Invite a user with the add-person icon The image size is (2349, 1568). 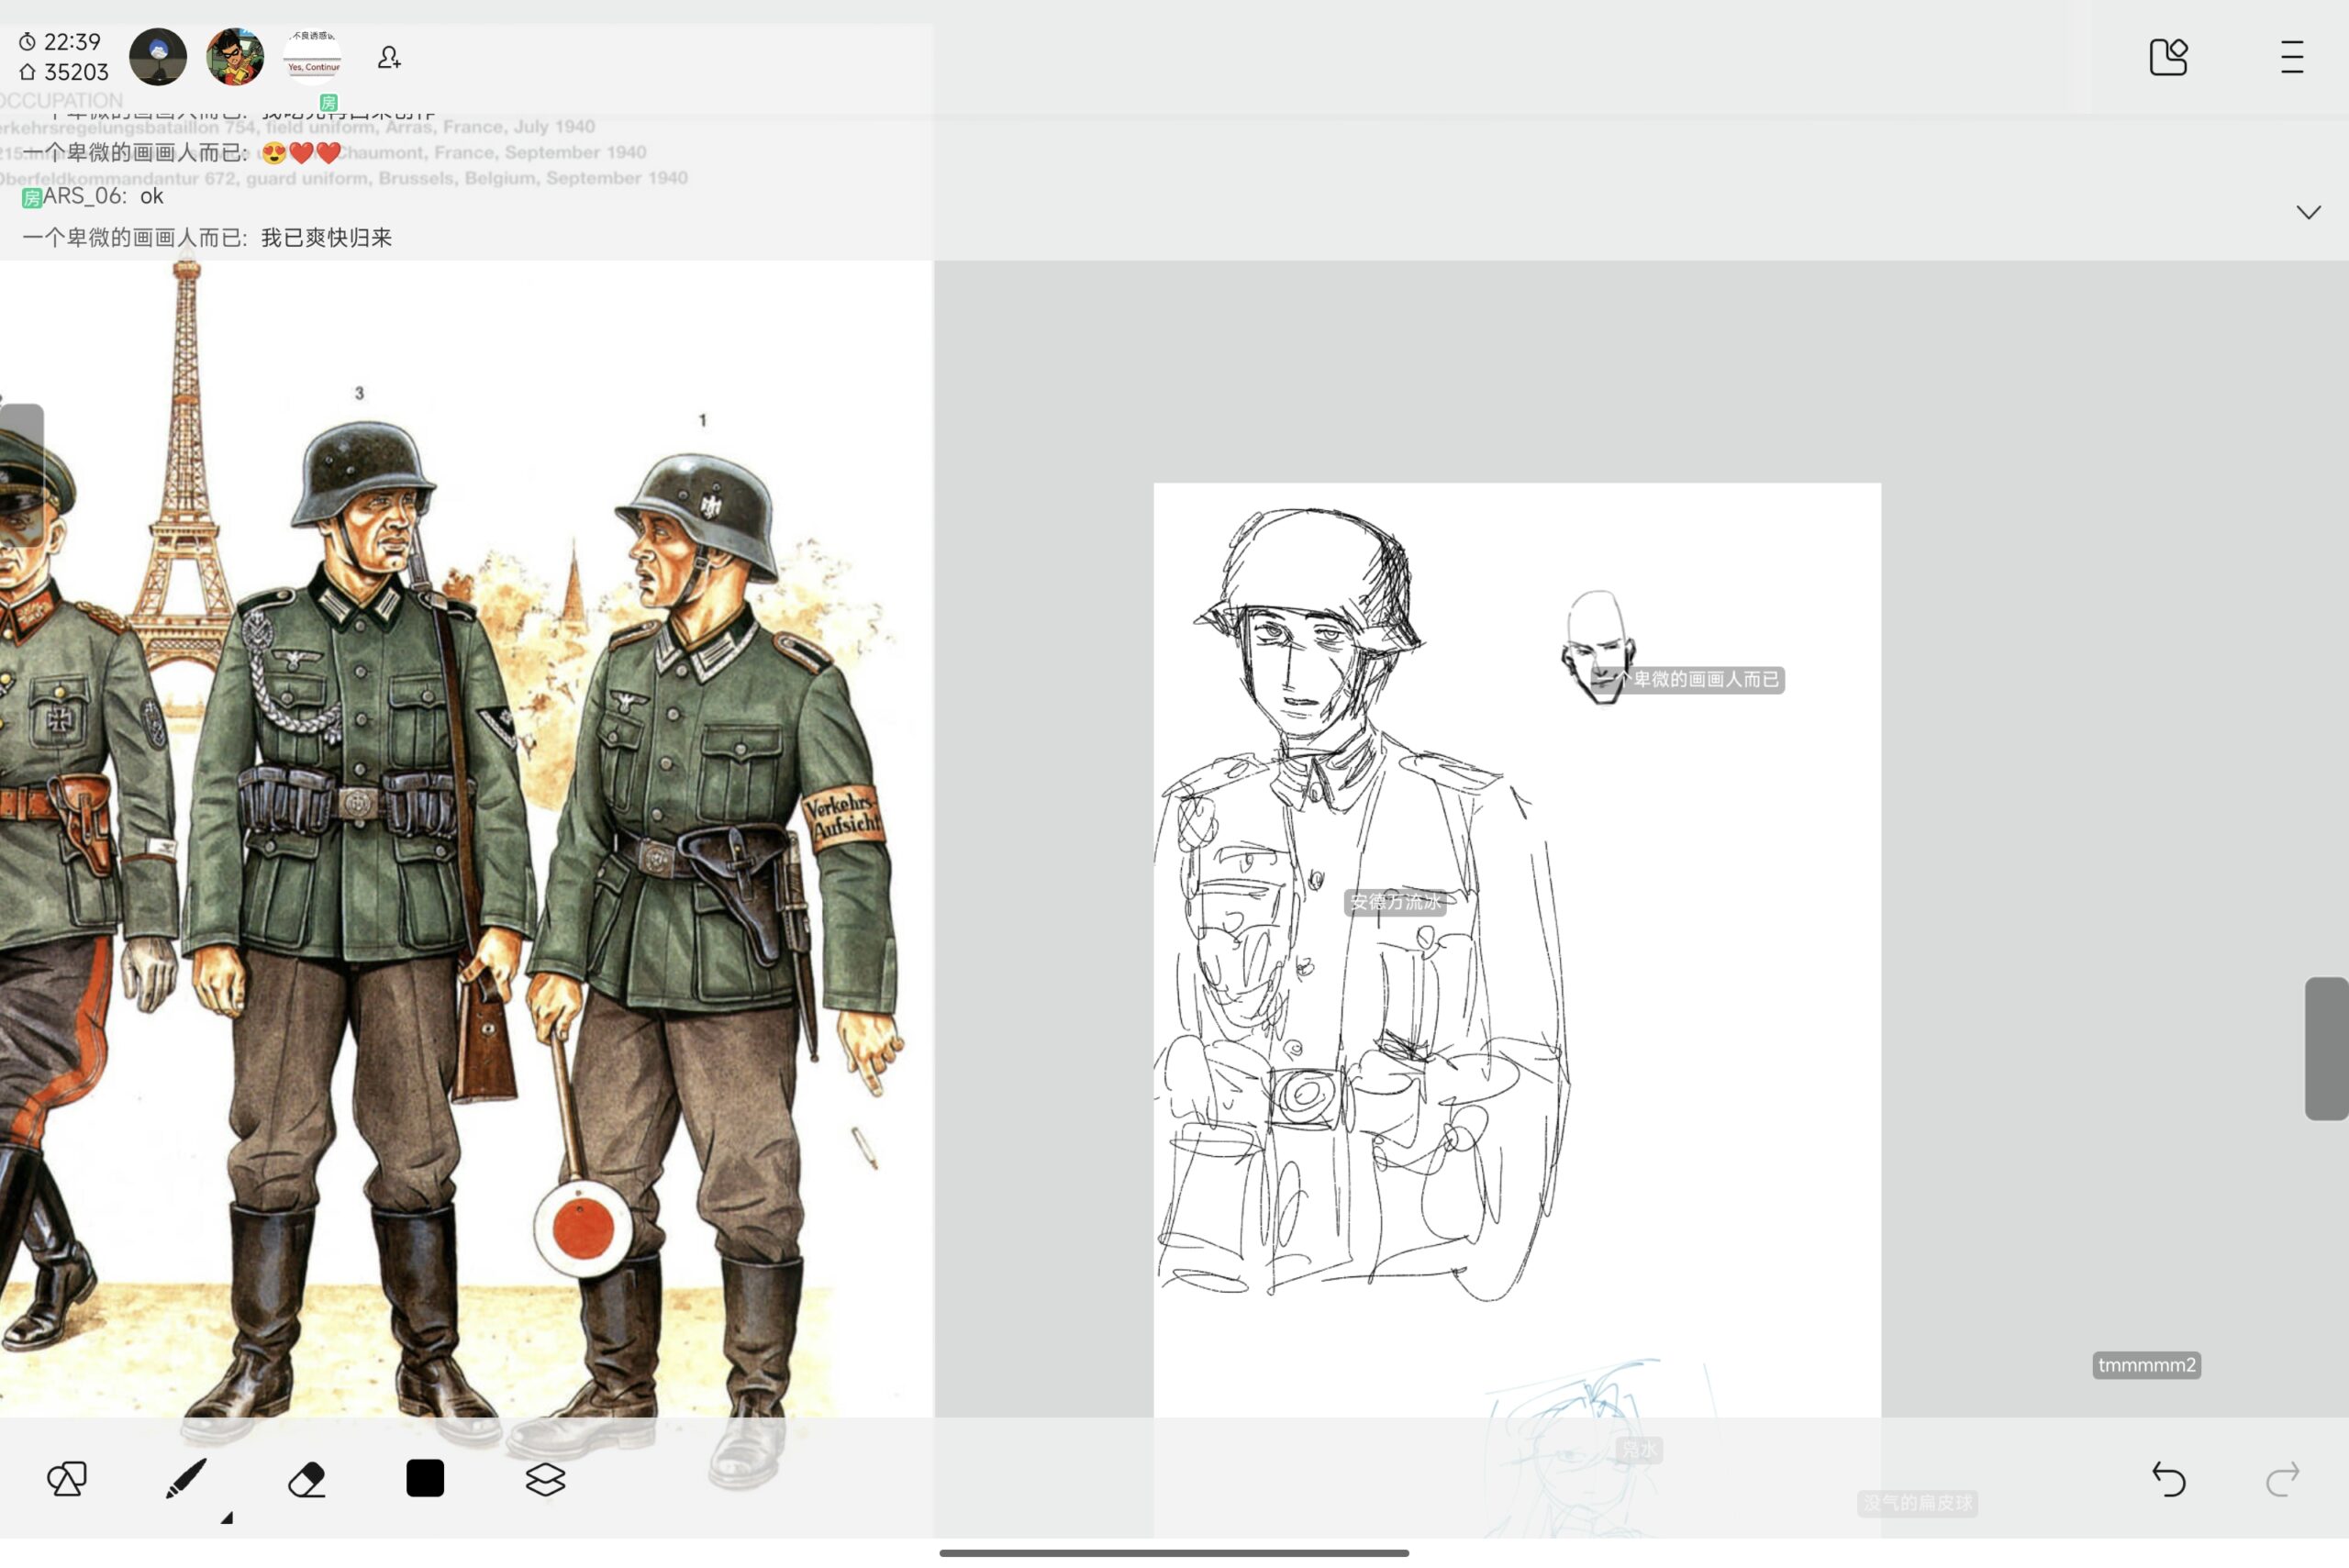389,57
